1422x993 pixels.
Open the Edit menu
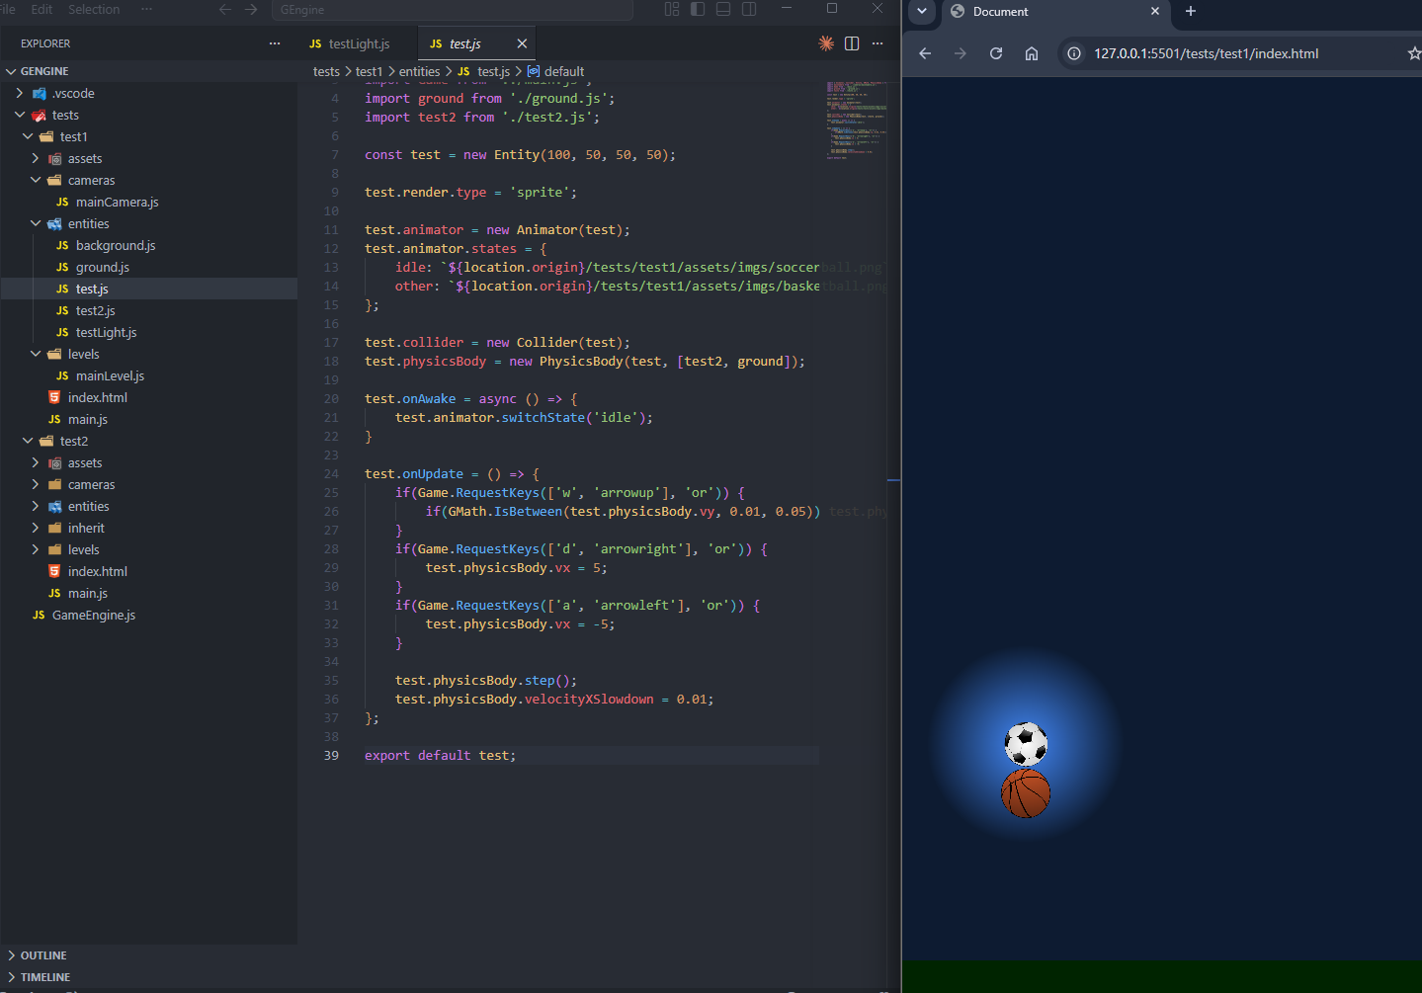42,9
